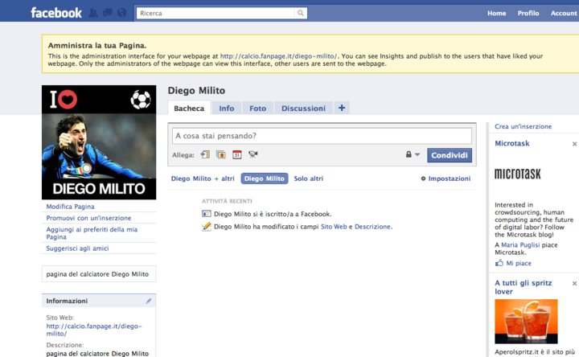The height and width of the screenshot is (357, 579).
Task: Select the Solo altri filter
Action: pos(308,178)
